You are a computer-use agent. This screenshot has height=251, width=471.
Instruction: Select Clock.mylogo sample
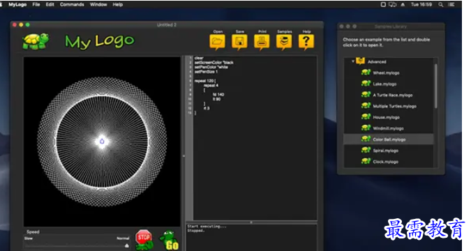tap(385, 162)
